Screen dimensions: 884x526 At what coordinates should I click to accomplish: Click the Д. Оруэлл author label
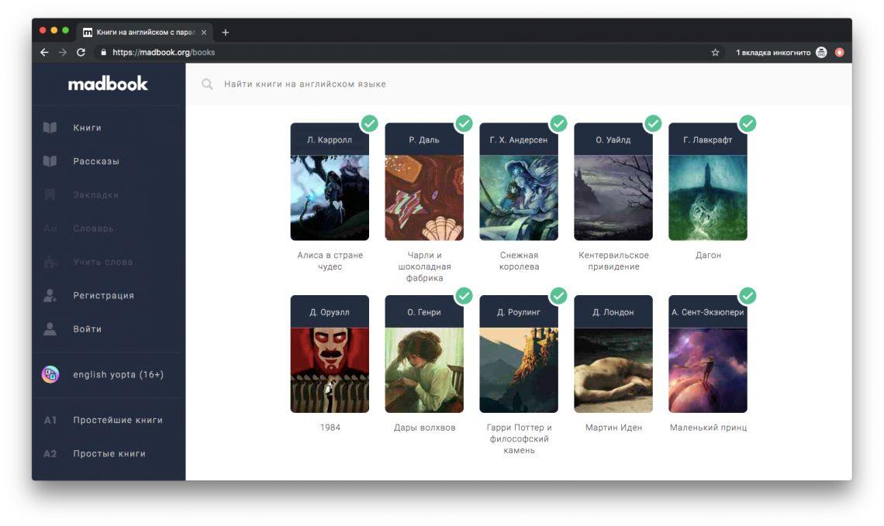(x=330, y=312)
